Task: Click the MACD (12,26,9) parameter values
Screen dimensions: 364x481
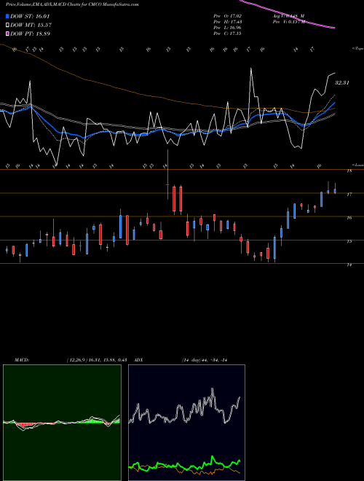Action: coord(97,360)
